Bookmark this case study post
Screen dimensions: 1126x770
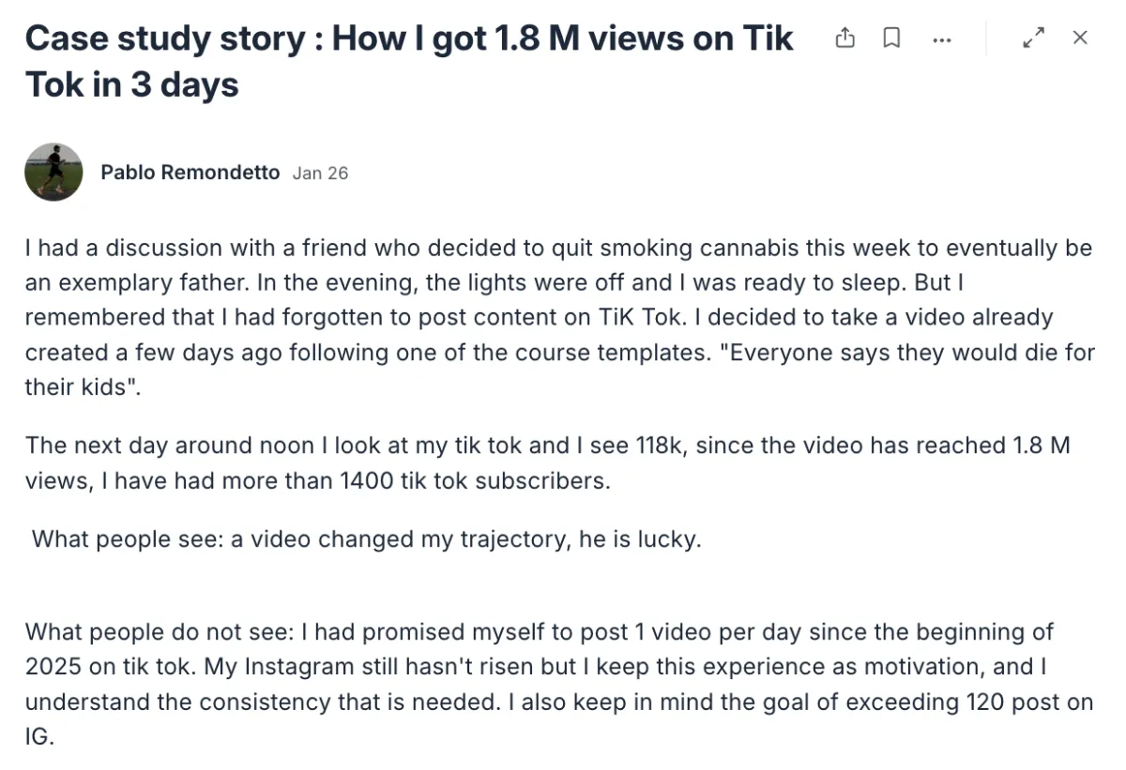[x=891, y=38]
